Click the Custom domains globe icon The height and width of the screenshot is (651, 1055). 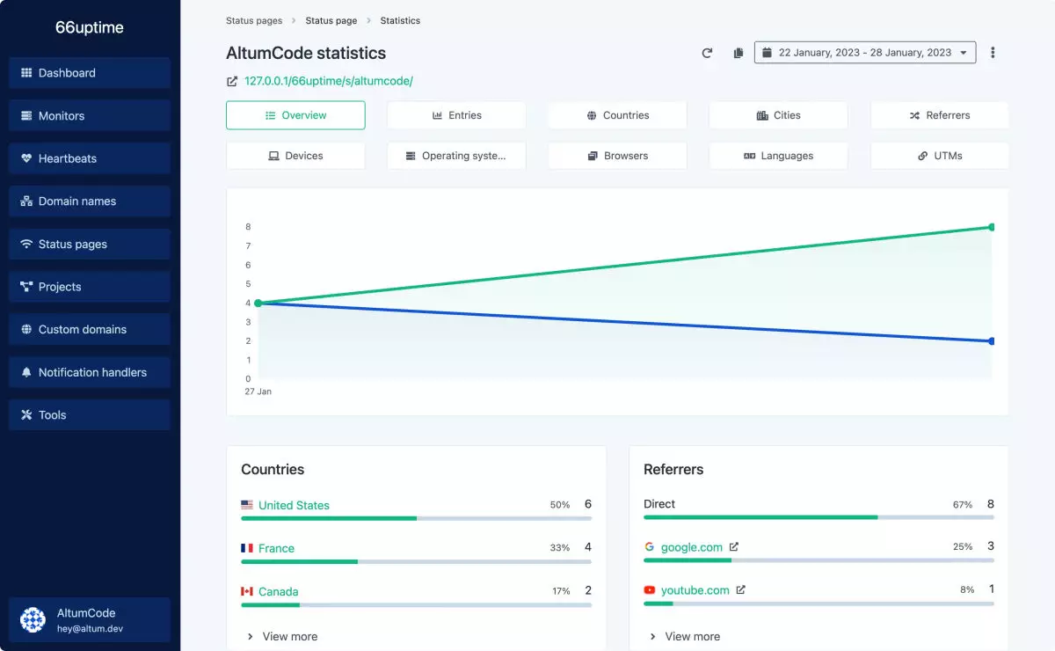pyautogui.click(x=26, y=329)
